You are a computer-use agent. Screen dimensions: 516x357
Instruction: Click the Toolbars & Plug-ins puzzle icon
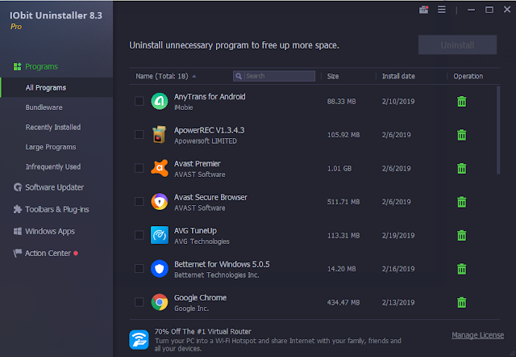18,209
